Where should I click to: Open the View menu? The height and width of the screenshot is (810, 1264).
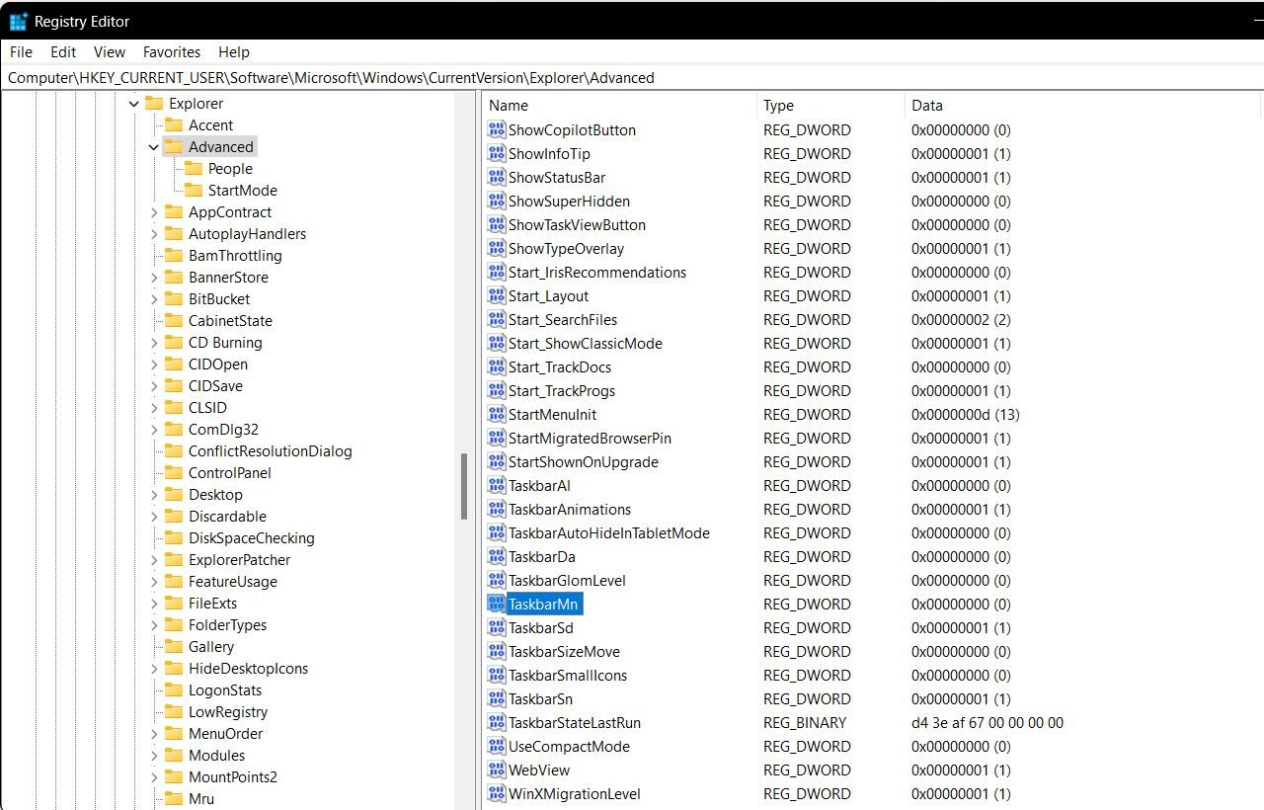click(110, 51)
